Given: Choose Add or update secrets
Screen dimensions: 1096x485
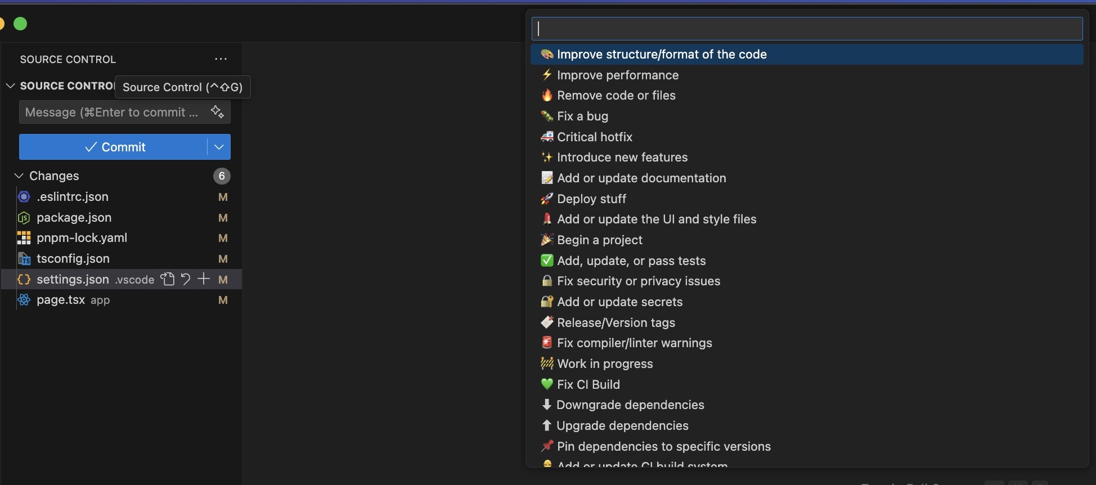Looking at the screenshot, I should click(x=807, y=302).
